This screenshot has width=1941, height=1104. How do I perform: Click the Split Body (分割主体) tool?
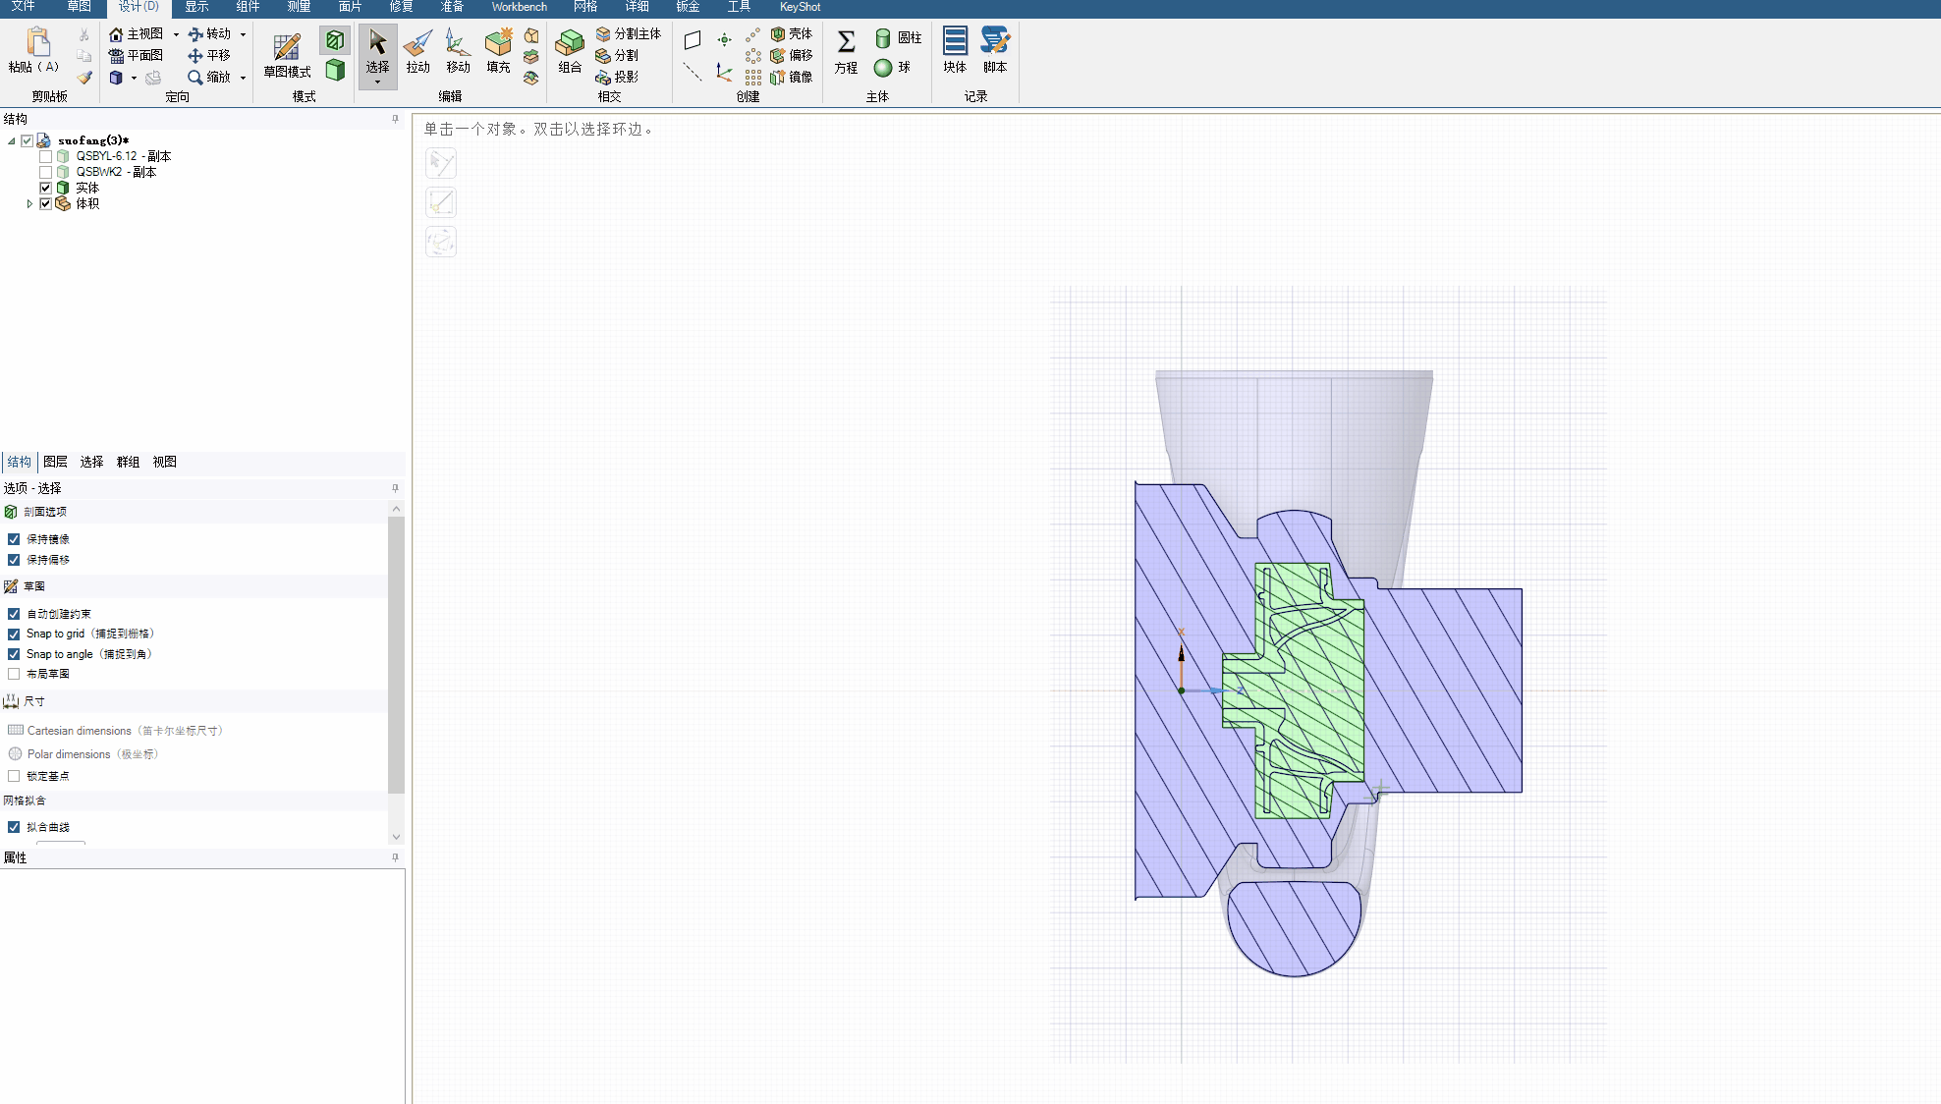(x=629, y=34)
